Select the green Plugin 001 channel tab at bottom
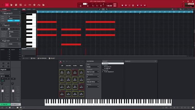This screenshot has width=195, height=110. point(5,104)
